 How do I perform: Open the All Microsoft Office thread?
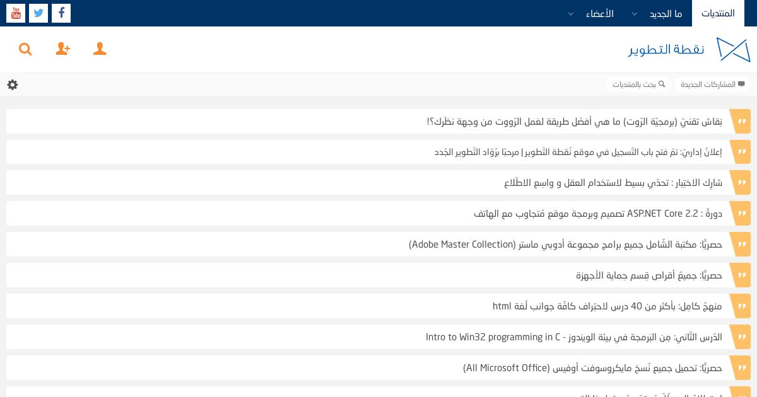592,368
